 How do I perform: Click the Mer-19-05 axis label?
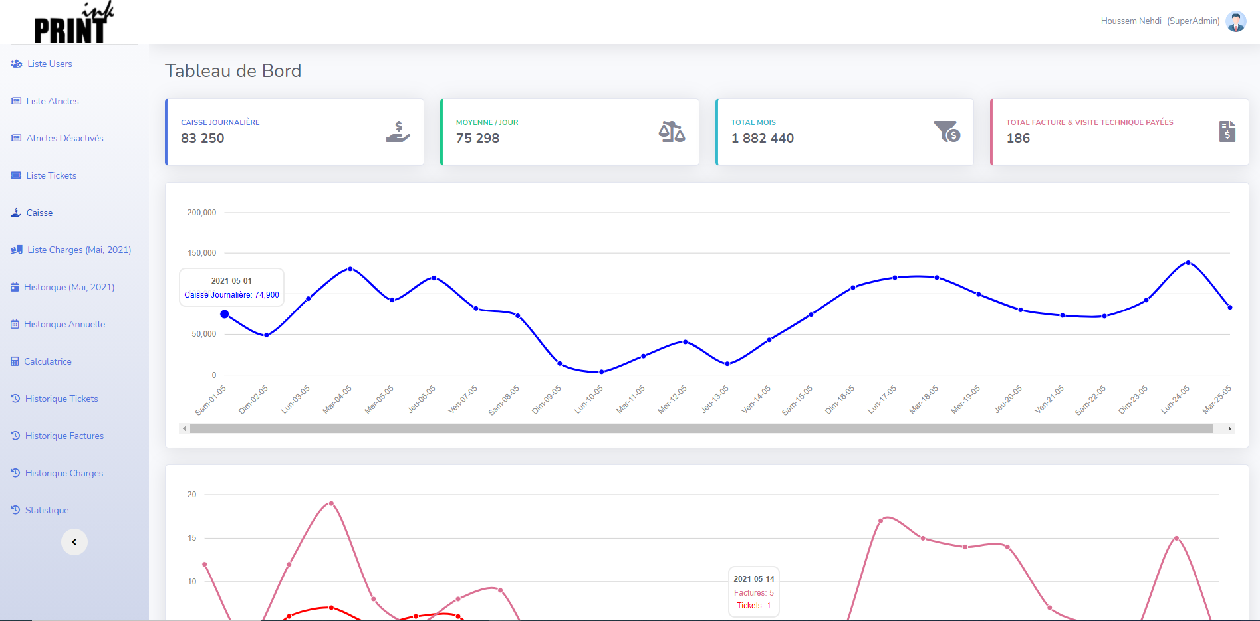pyautogui.click(x=965, y=400)
